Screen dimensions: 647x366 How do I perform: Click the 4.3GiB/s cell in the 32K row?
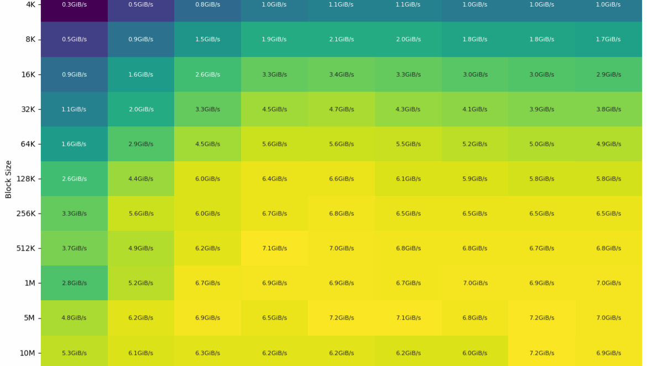(x=408, y=109)
